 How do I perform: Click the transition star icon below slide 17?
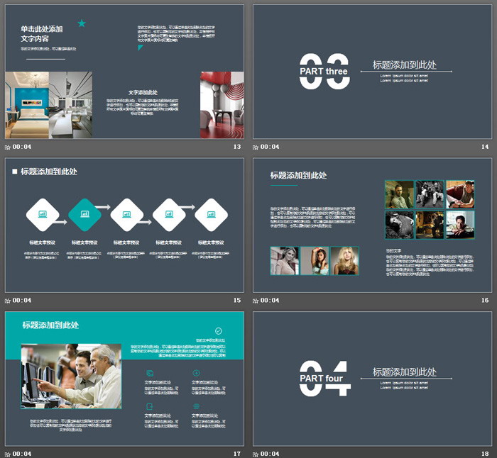coord(8,454)
